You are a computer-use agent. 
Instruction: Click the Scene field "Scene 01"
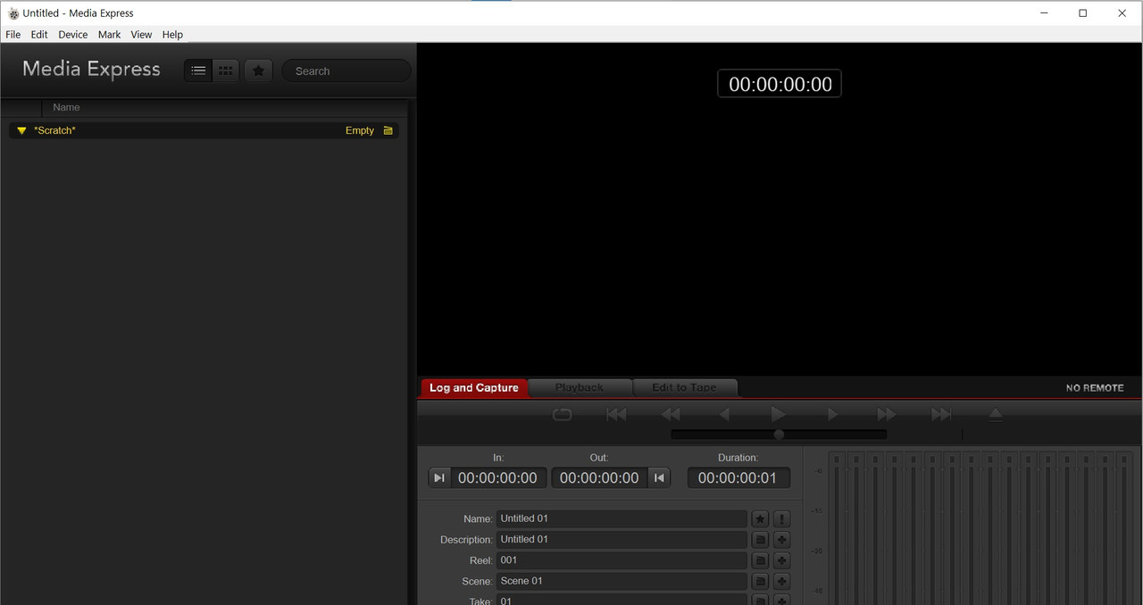(622, 581)
